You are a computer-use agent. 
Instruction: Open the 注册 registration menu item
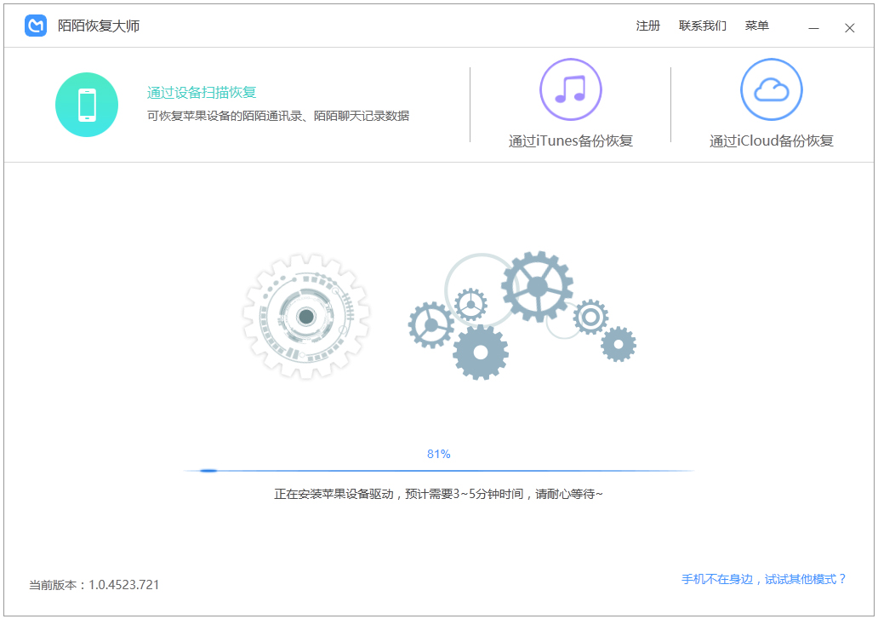pyautogui.click(x=648, y=26)
